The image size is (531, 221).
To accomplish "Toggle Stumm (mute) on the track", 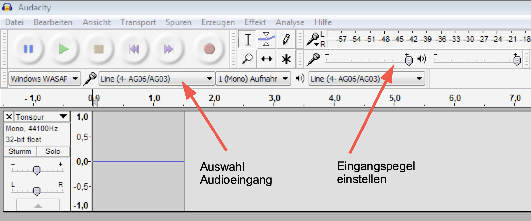I will (x=20, y=151).
